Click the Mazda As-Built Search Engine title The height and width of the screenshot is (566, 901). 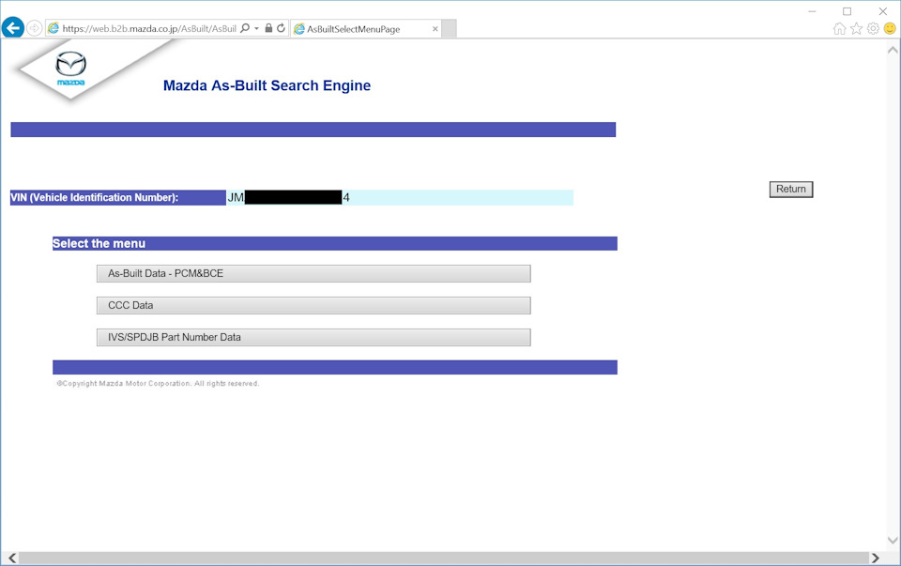coord(267,85)
